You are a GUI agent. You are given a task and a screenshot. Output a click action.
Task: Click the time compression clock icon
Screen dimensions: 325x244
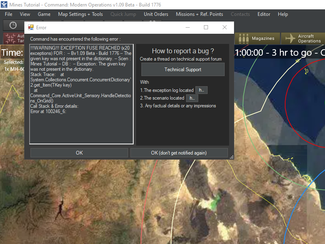tap(12, 25)
